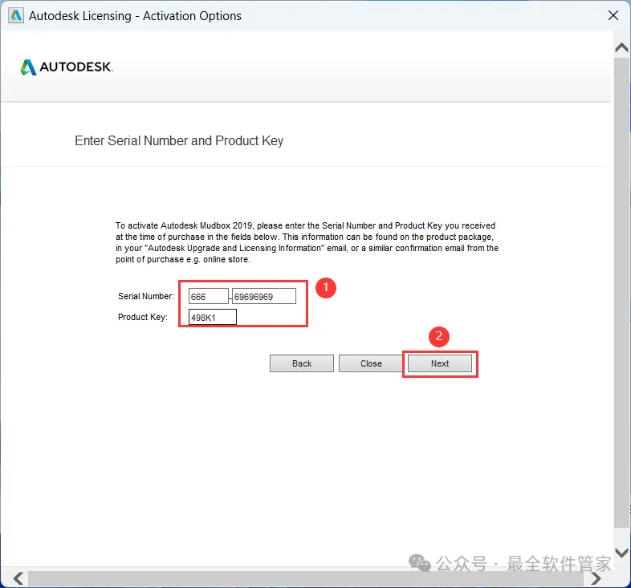Click the vertical scrollbar thumb
Image resolution: width=631 pixels, height=588 pixels.
coord(621,292)
